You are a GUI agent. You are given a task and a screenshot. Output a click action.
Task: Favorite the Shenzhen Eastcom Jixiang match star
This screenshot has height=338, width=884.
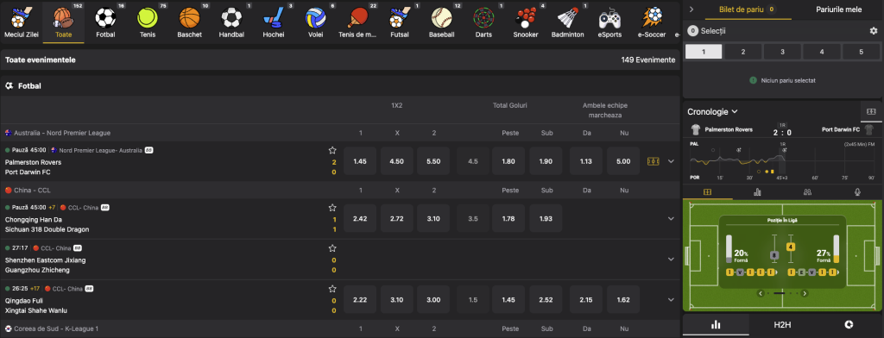pyautogui.click(x=332, y=247)
